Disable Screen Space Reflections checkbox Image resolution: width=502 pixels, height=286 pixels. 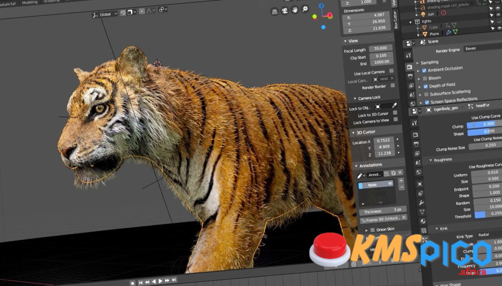[427, 102]
